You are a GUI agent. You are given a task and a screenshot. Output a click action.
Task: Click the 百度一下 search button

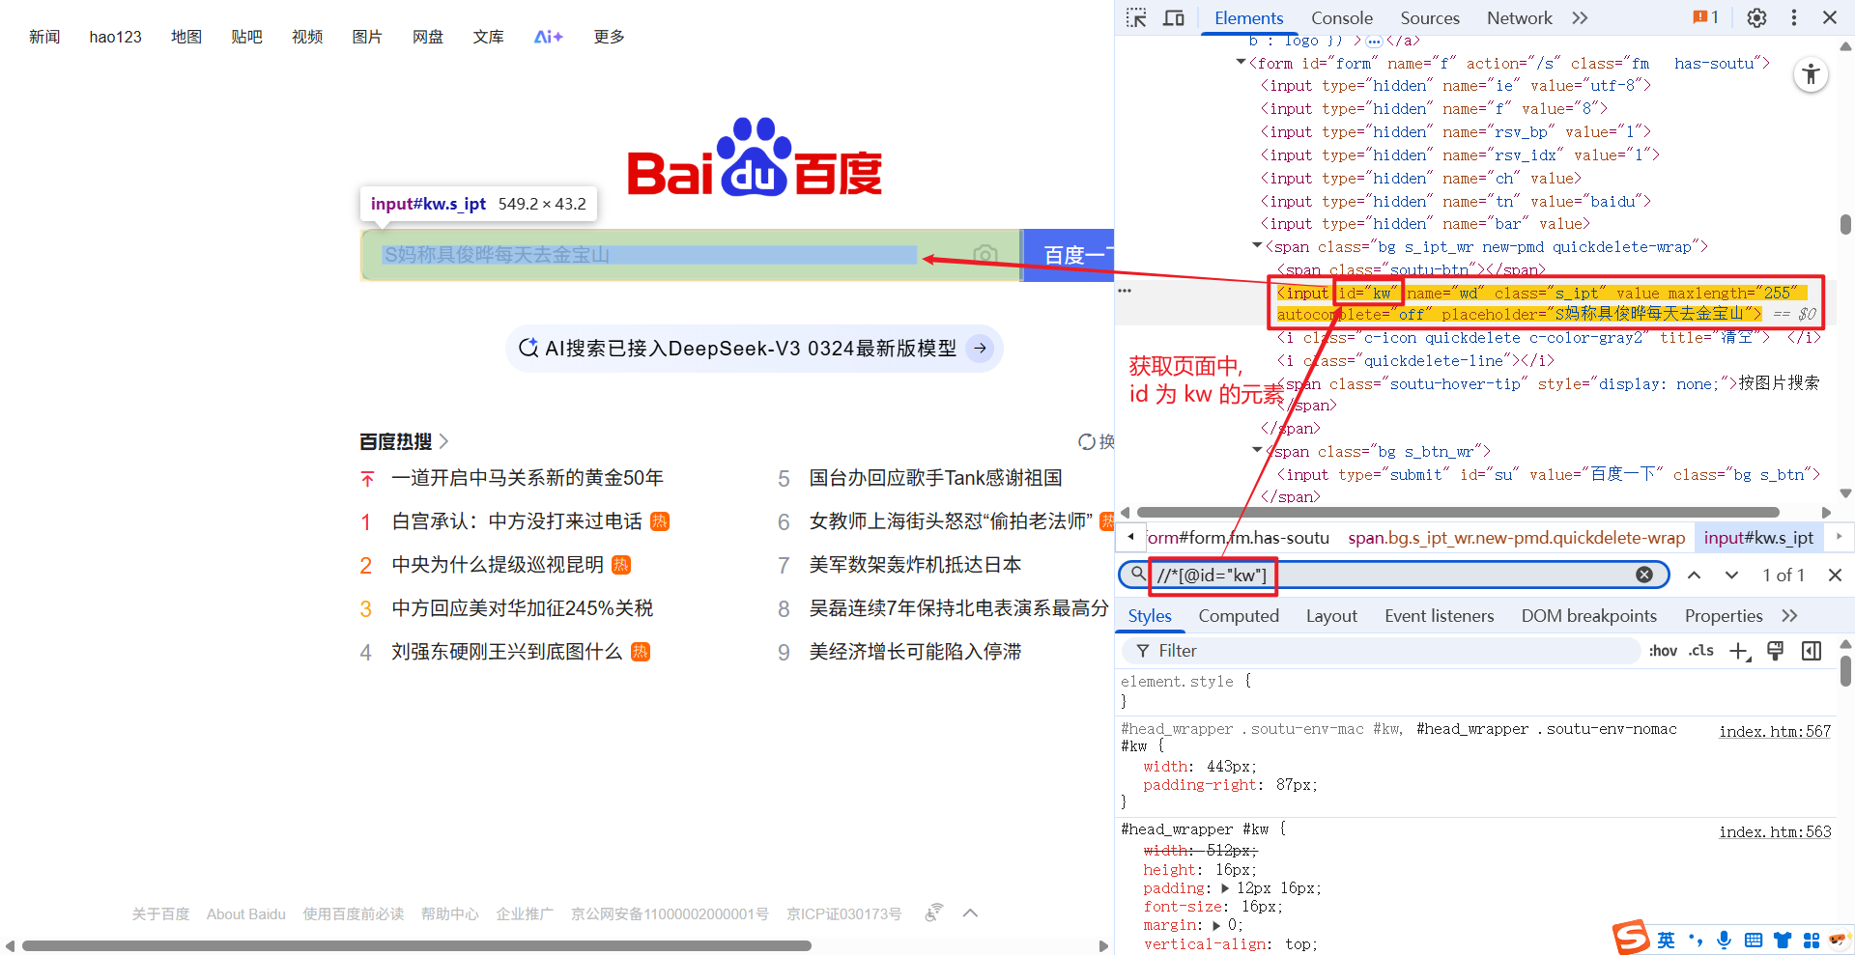click(1068, 255)
